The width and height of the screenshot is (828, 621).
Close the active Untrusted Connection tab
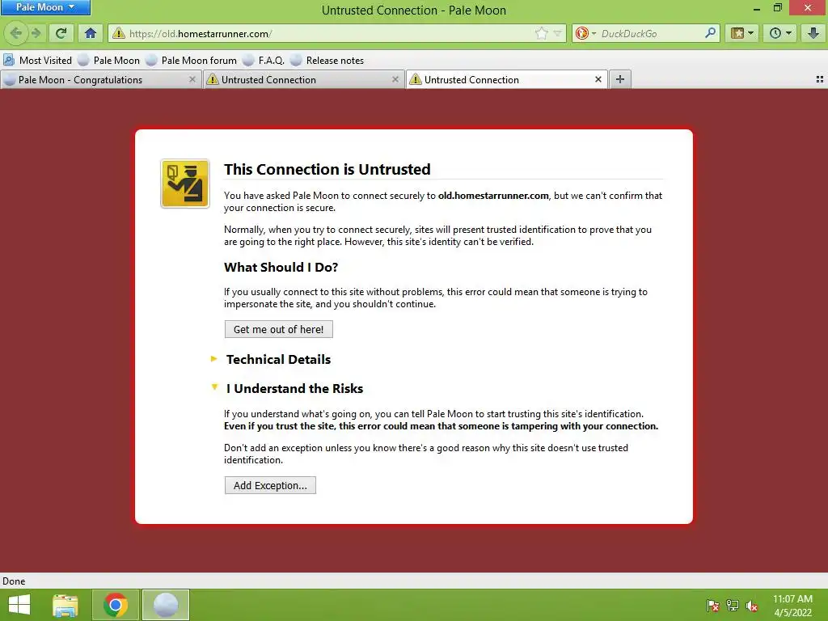click(598, 79)
